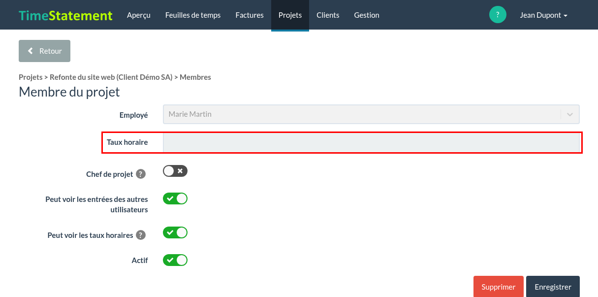The height and width of the screenshot is (297, 598).
Task: Click the Taux horaire label
Action: click(x=127, y=142)
